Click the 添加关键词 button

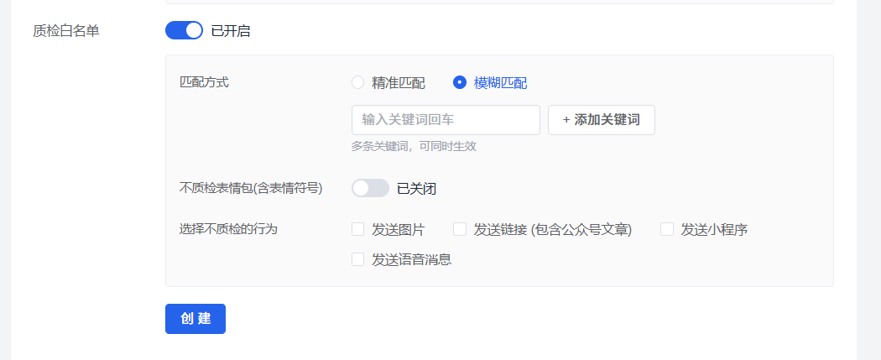point(602,120)
